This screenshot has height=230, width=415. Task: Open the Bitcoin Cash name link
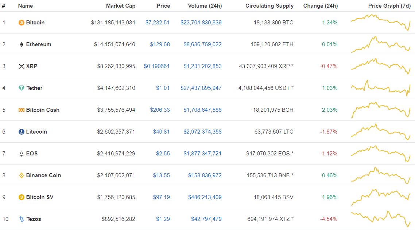point(43,110)
